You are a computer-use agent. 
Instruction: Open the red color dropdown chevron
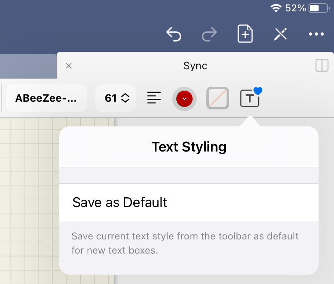(184, 98)
